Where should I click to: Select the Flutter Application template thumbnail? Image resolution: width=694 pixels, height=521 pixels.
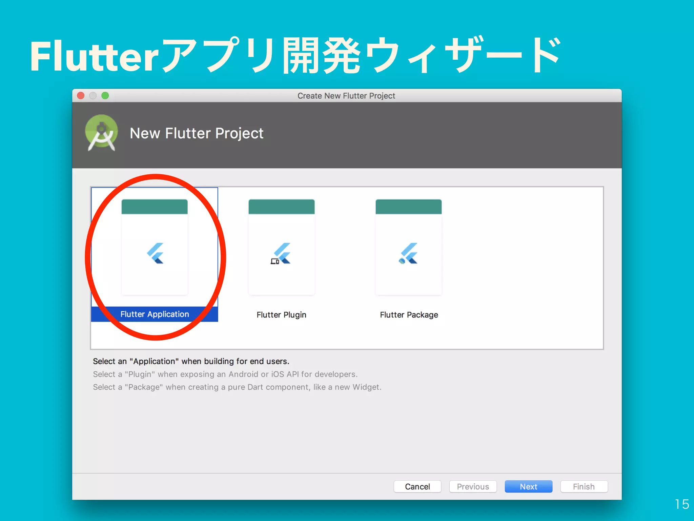click(155, 247)
